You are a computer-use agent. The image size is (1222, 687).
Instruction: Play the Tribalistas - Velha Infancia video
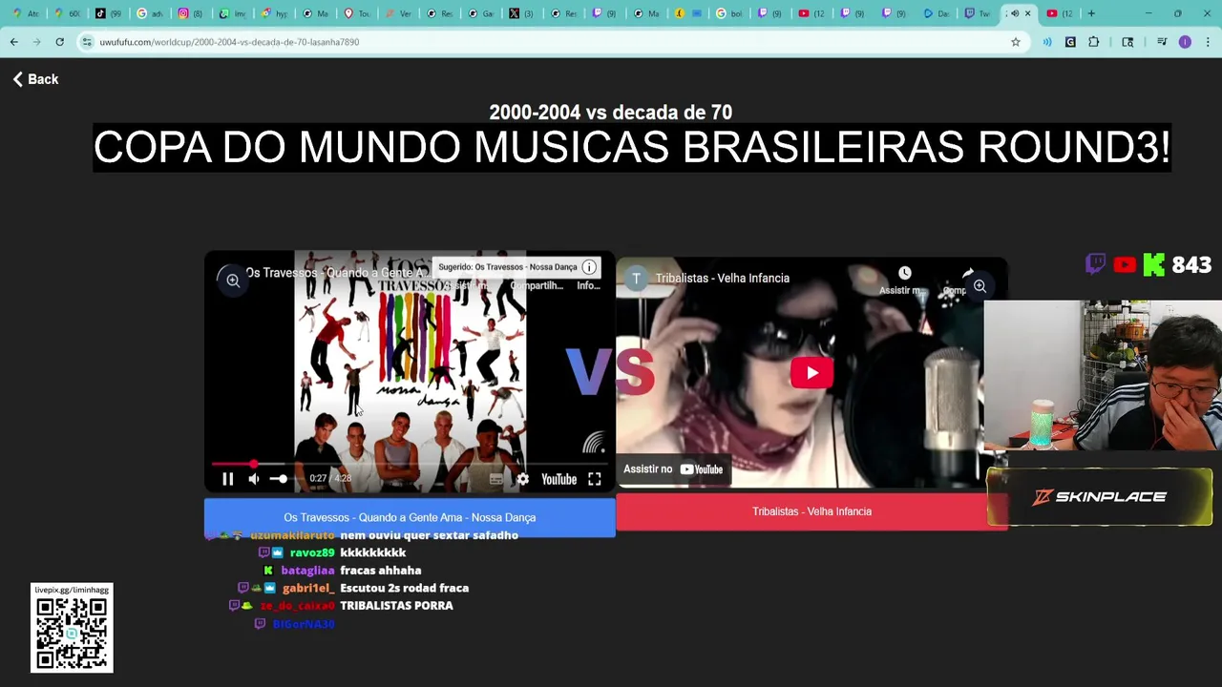point(811,373)
